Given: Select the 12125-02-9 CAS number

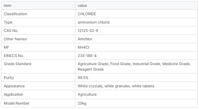Looking at the screenshot, I should [x=88, y=31].
